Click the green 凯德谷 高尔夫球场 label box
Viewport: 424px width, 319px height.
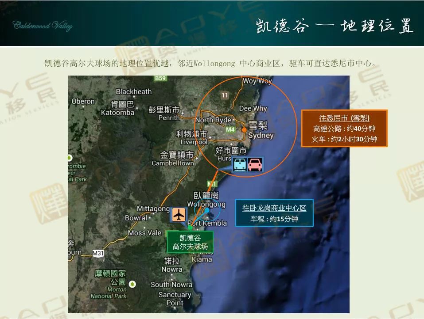[x=190, y=242]
